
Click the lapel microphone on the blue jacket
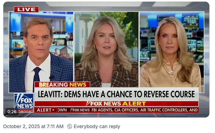pos(51,78)
